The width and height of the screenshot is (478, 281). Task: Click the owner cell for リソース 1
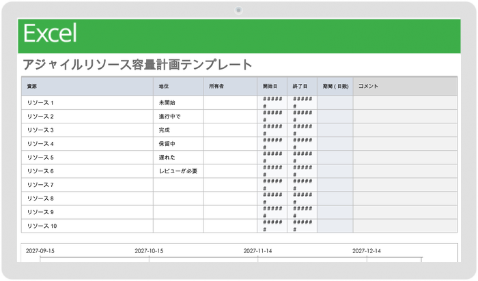(x=230, y=103)
